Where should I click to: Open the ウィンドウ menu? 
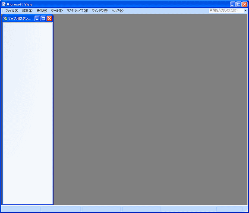(x=100, y=11)
